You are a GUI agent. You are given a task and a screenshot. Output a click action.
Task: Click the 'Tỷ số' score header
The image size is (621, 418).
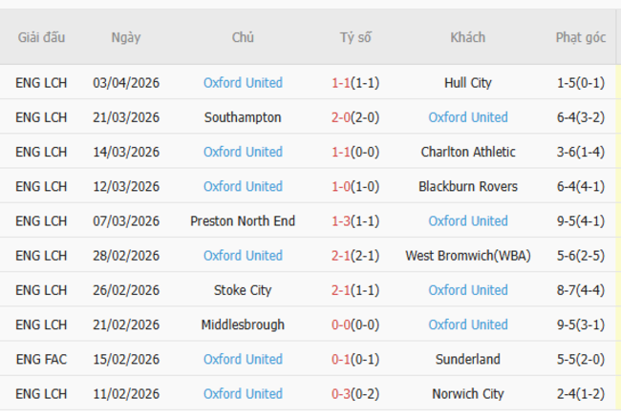tap(355, 38)
